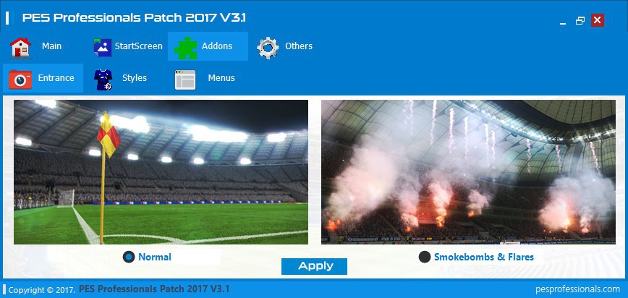Select the Normal radio button

(129, 257)
